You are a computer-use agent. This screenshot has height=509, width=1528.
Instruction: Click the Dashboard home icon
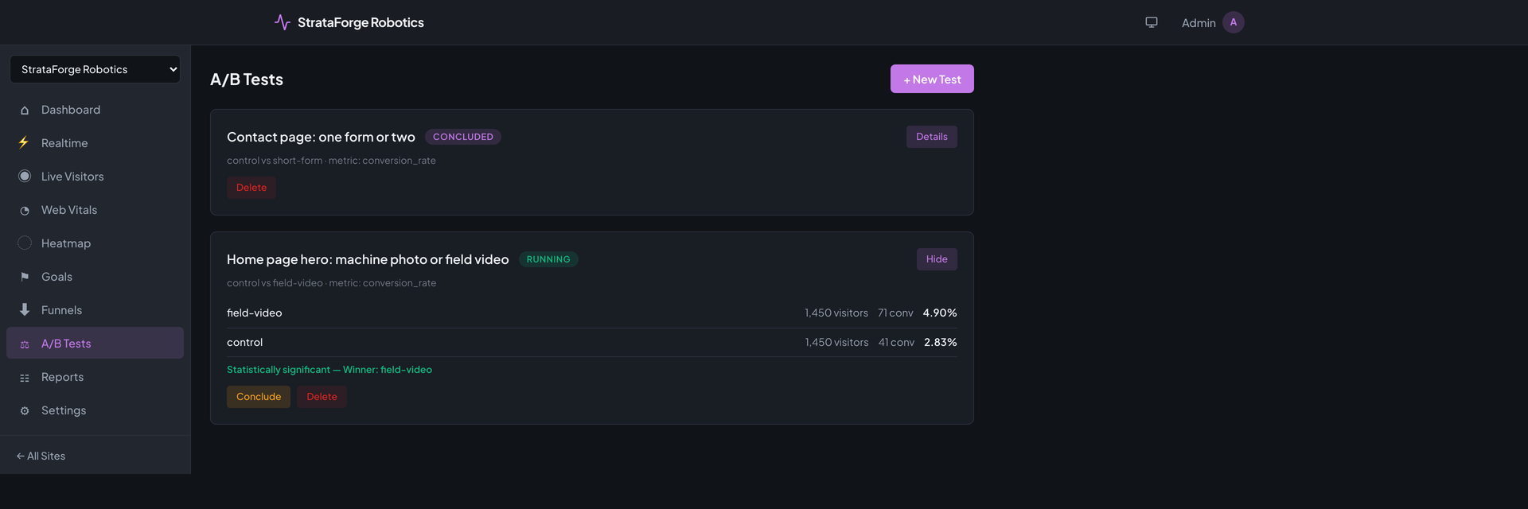point(25,111)
